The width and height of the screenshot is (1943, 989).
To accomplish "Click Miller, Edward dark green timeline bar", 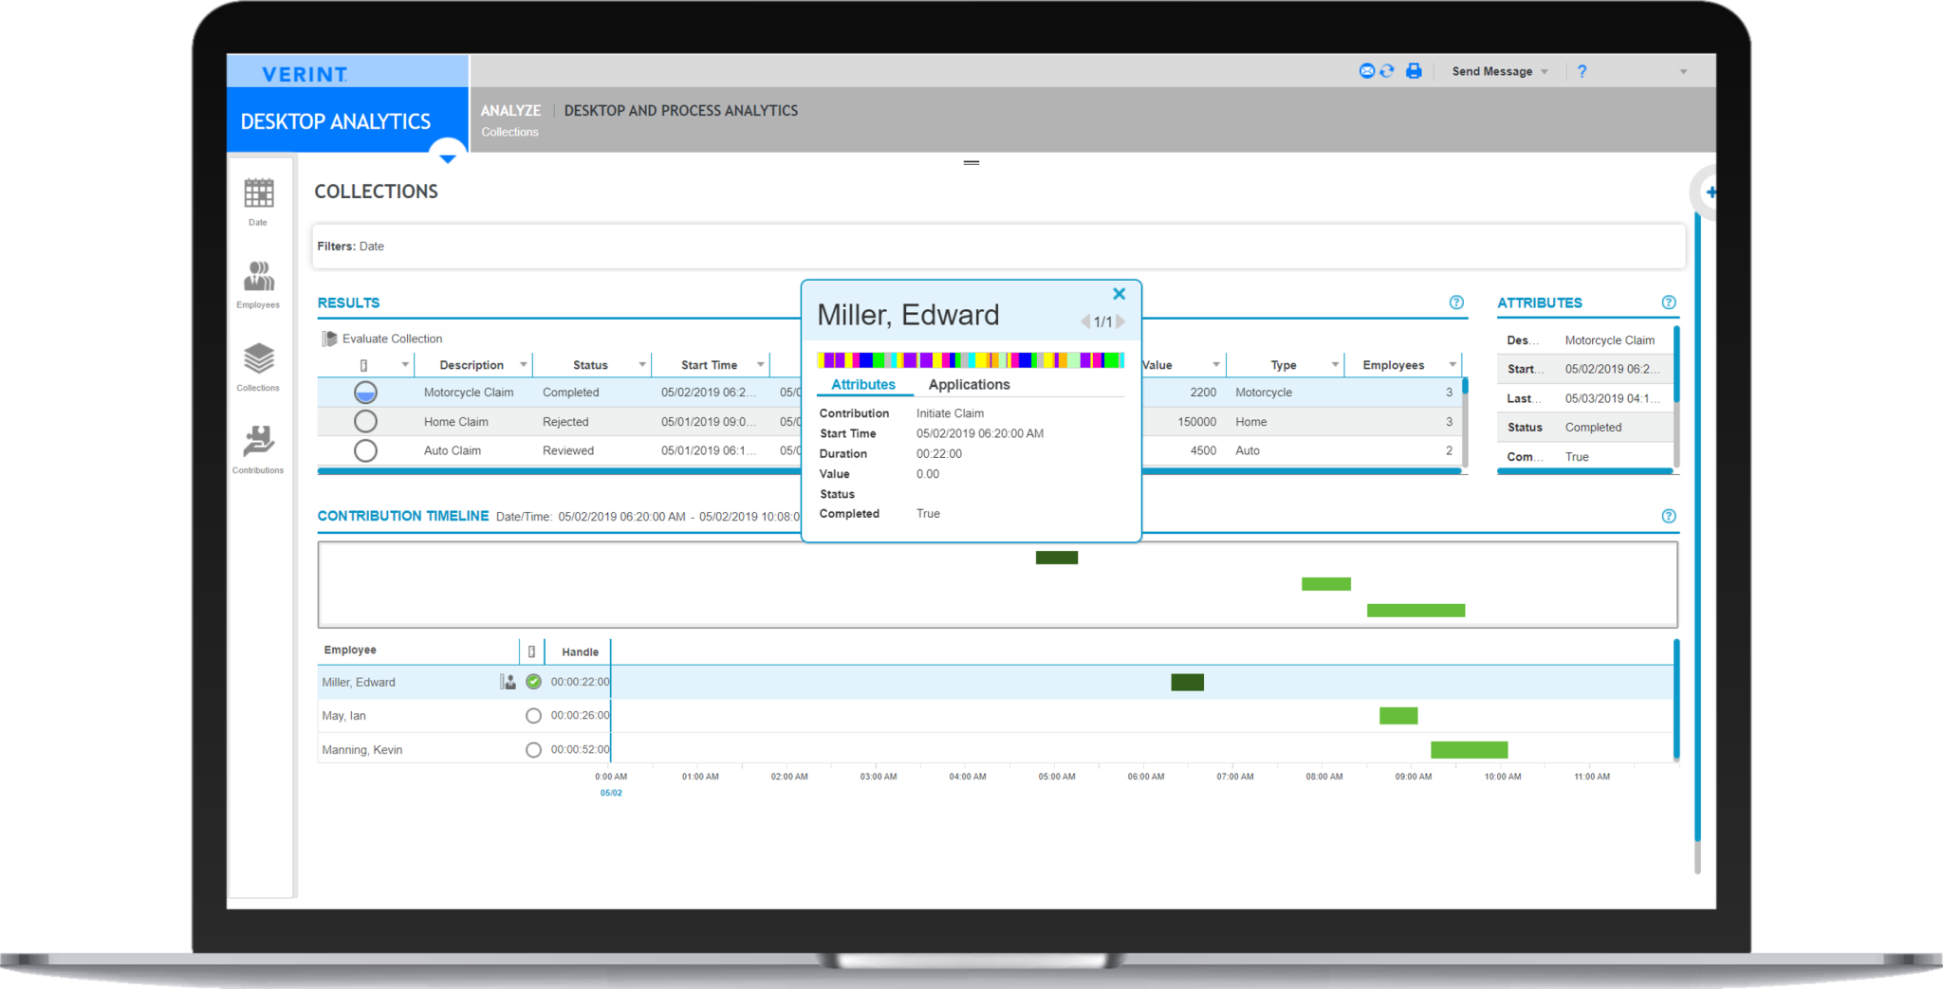I will point(1187,682).
